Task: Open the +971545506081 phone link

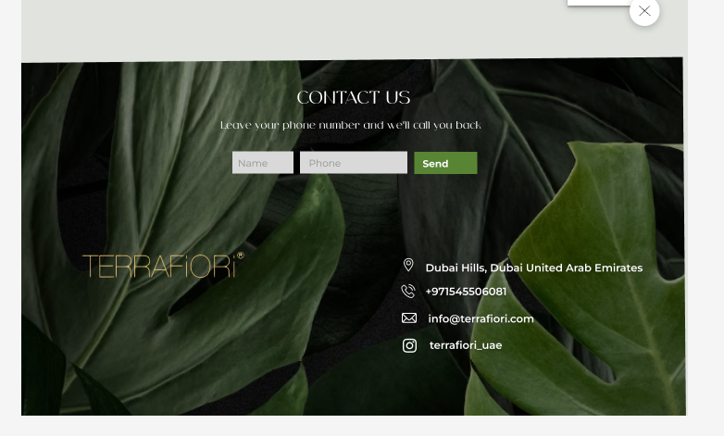Action: point(466,292)
